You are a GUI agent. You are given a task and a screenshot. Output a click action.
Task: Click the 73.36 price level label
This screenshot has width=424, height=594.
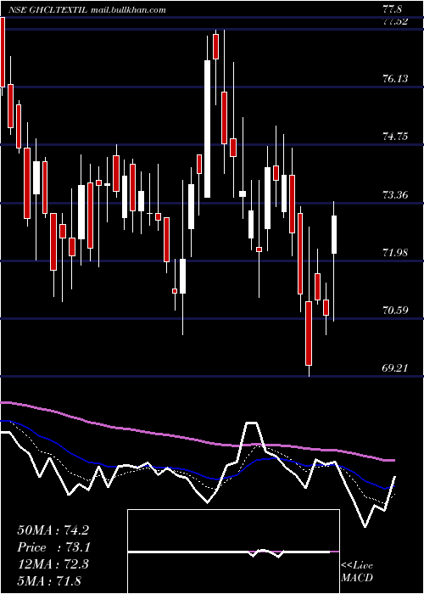[395, 195]
